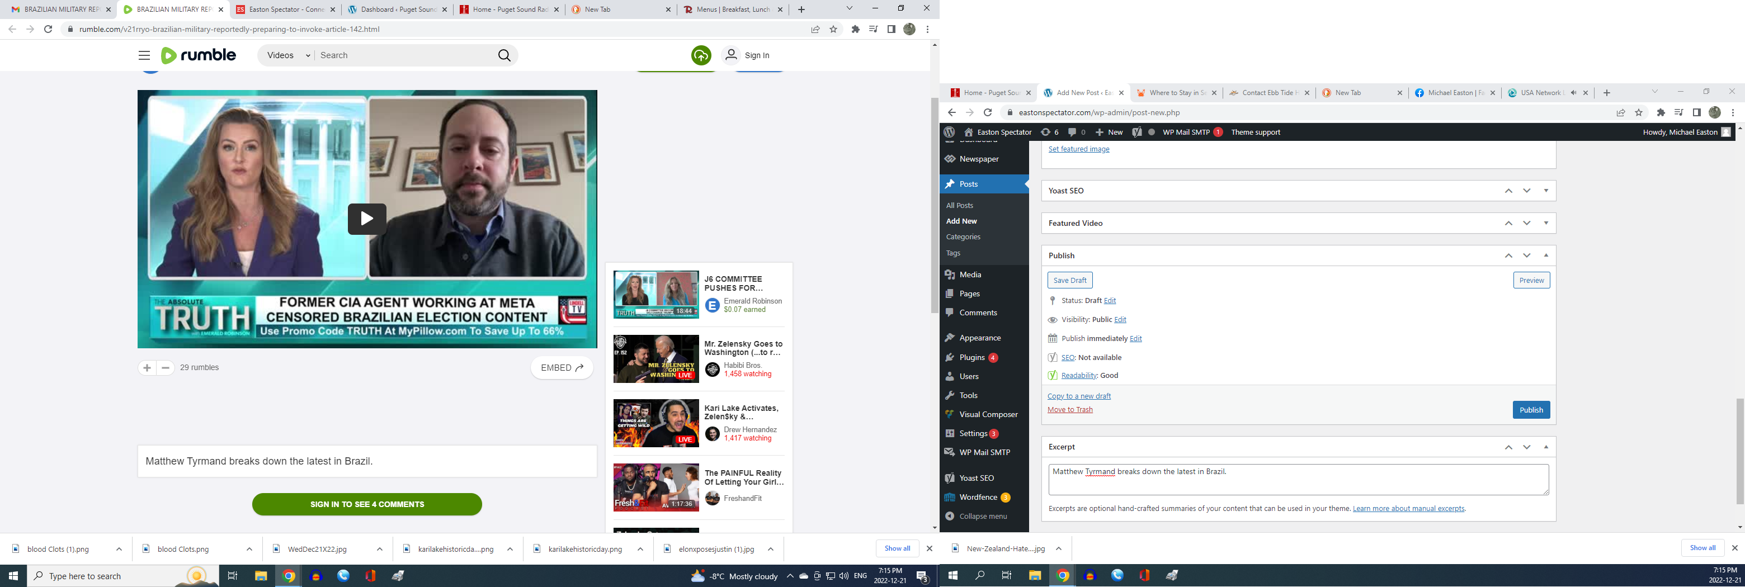Switch to the Easton Spectator browser tab

[286, 10]
